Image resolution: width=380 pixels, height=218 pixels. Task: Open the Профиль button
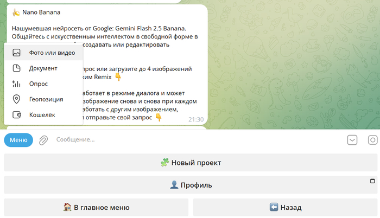[190, 185]
